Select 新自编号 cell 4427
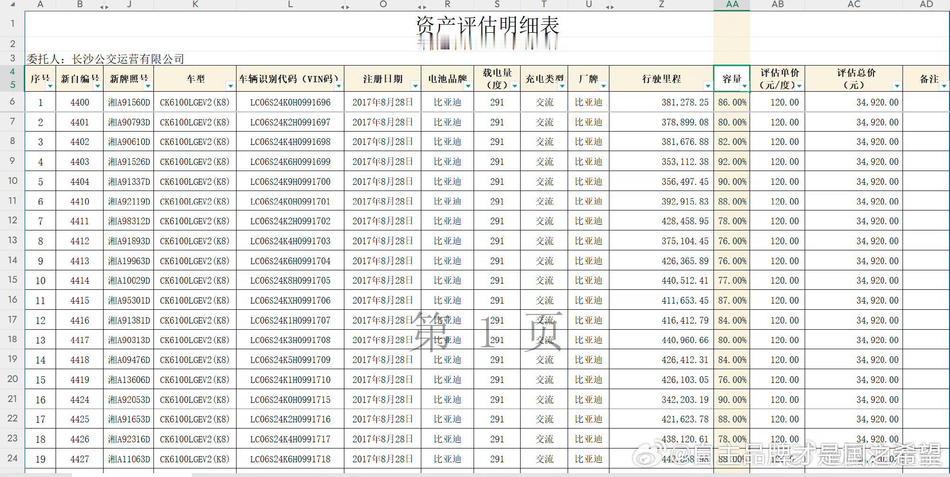The width and height of the screenshot is (950, 477). tap(80, 459)
